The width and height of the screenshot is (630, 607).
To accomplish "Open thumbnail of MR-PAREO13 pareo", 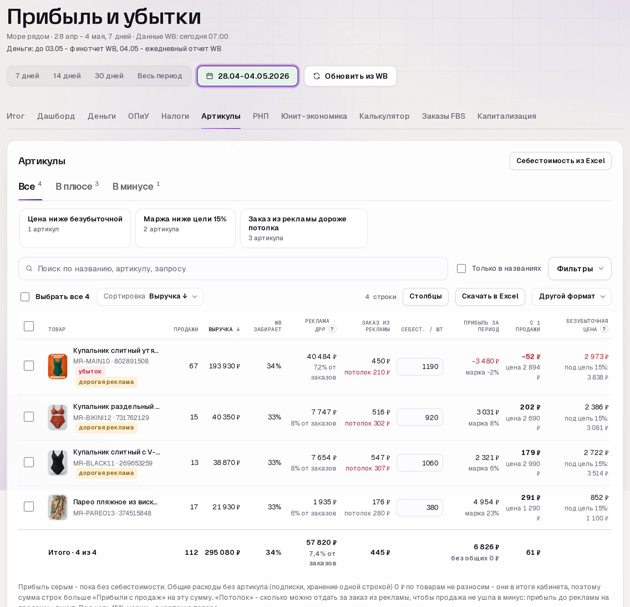I will coord(57,507).
